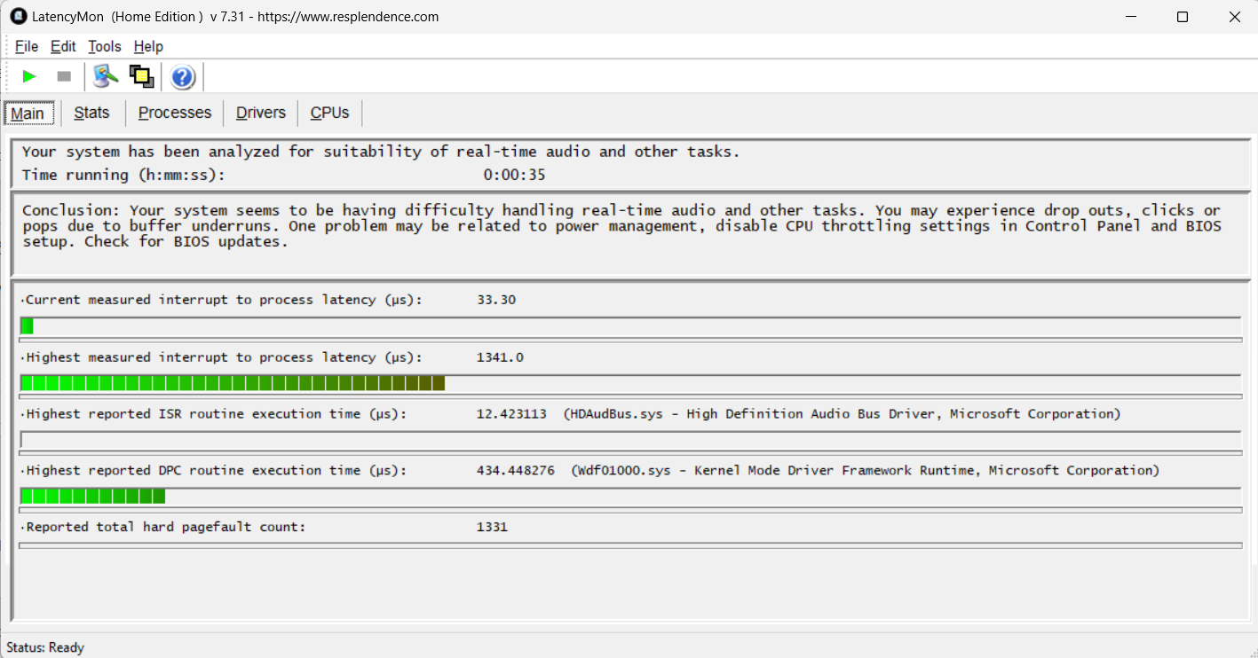Click the hard pagefault count bar

tap(630, 545)
